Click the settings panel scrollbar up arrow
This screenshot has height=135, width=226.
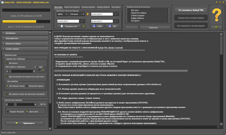[50, 32]
